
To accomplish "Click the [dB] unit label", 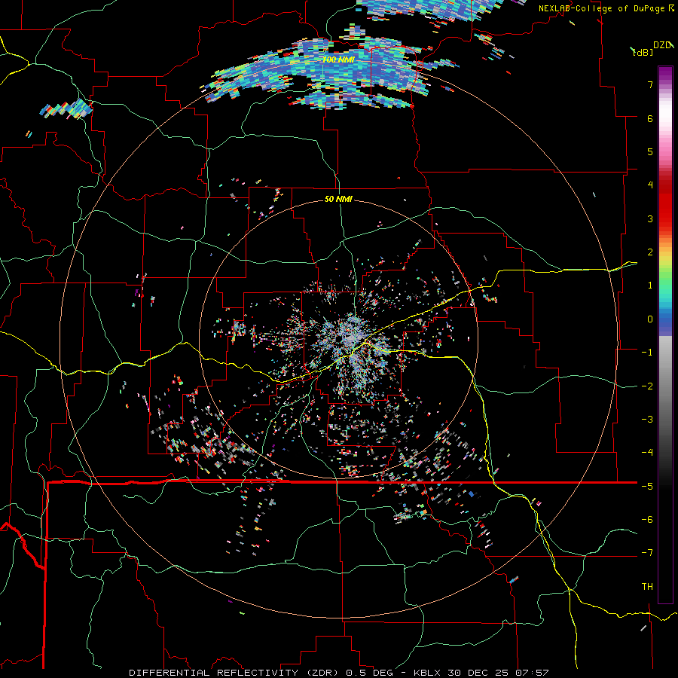I will (643, 52).
